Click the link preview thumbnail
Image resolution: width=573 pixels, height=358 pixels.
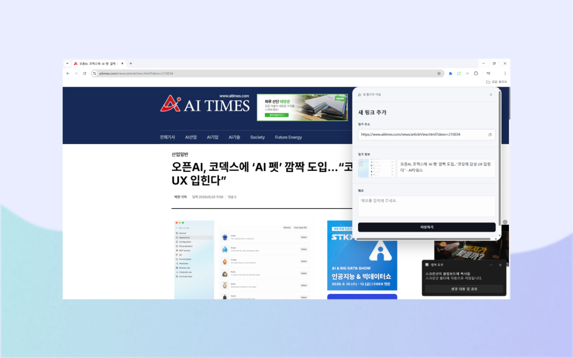pos(377,168)
